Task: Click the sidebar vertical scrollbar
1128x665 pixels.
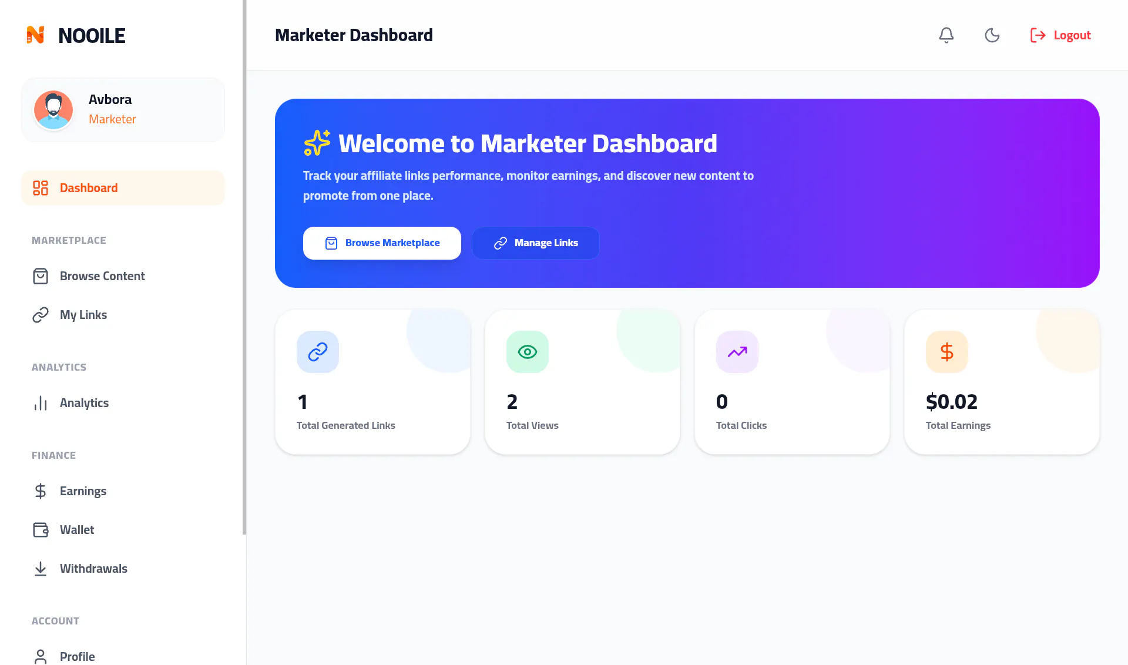Action: [244, 267]
